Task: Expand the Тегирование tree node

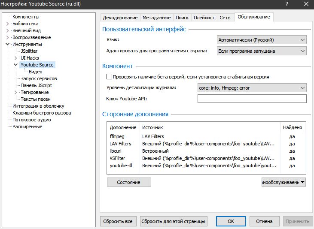Action: pyautogui.click(x=16, y=92)
